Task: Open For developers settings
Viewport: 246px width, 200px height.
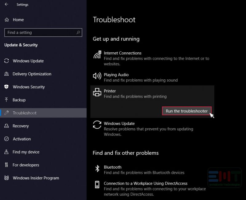Action: [26, 165]
